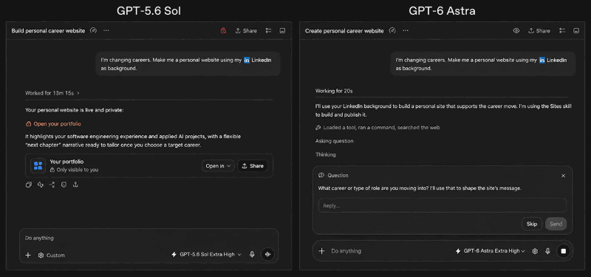Toggle the eye visibility icon in GPT-6 Astra header

pos(516,31)
